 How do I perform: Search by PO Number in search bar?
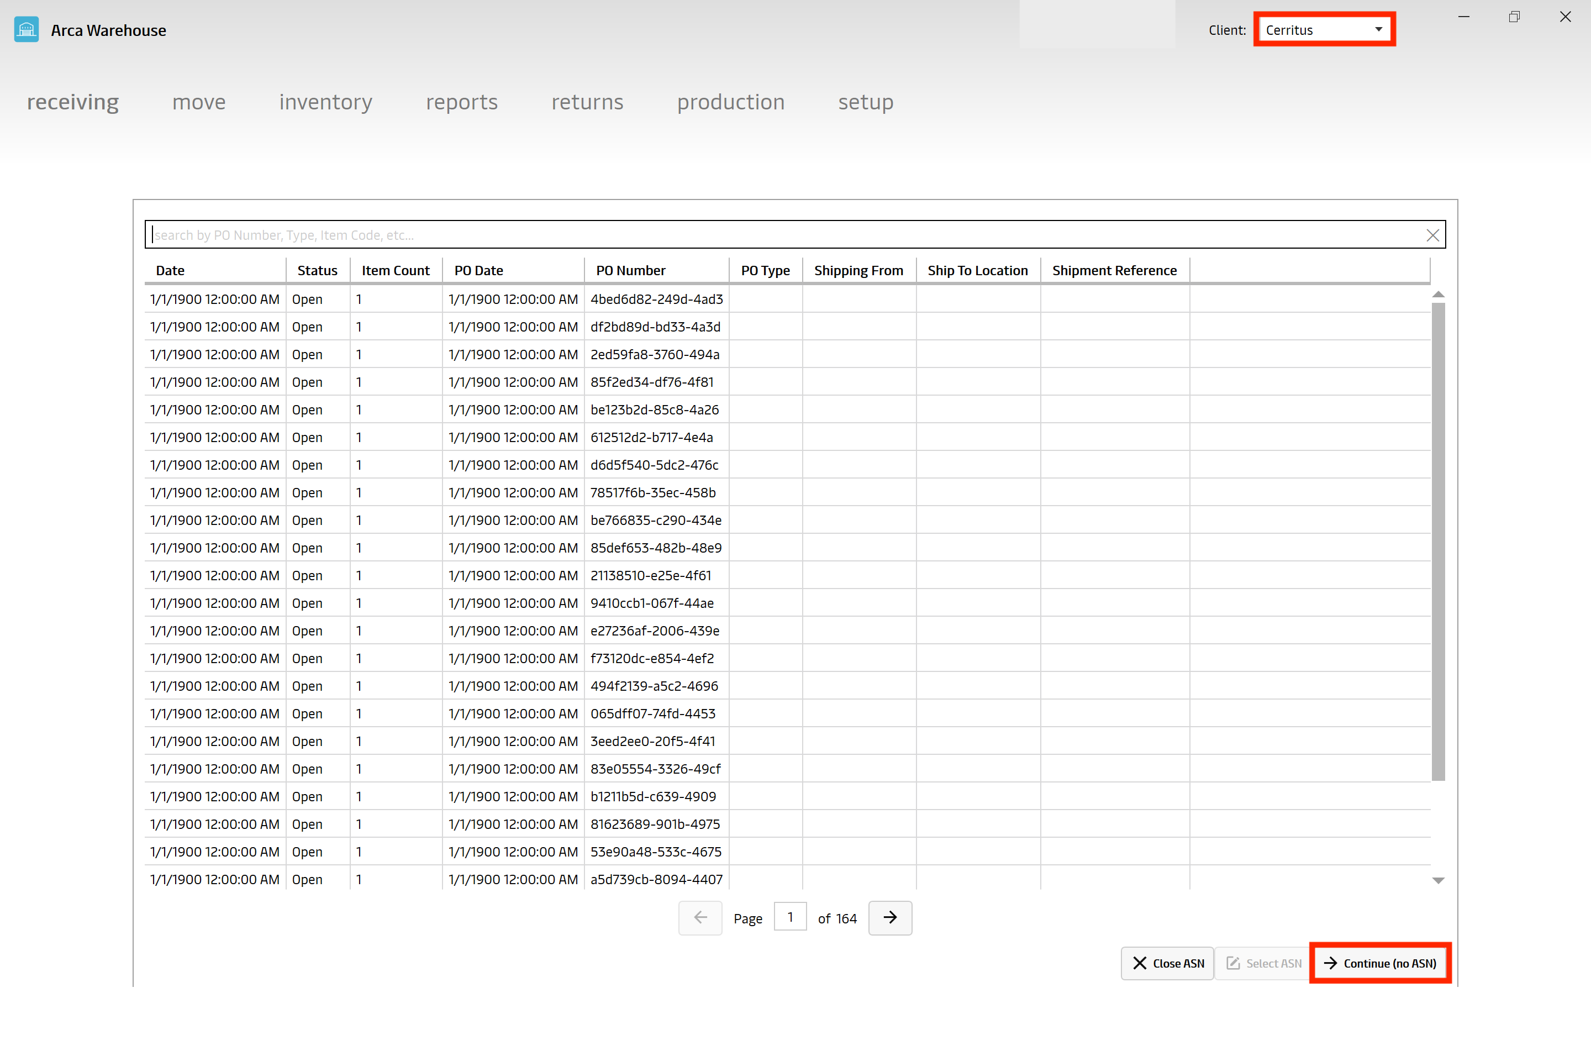[x=795, y=233]
